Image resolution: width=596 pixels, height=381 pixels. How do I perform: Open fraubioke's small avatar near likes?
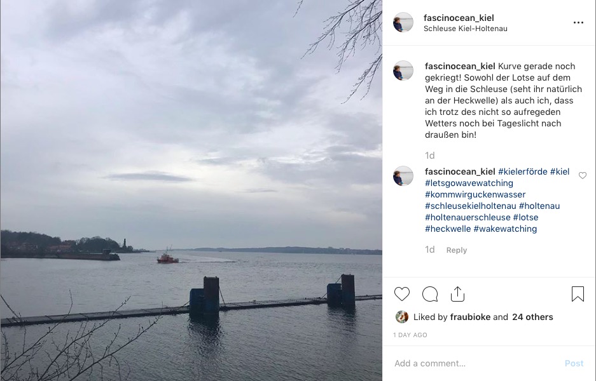[402, 317]
